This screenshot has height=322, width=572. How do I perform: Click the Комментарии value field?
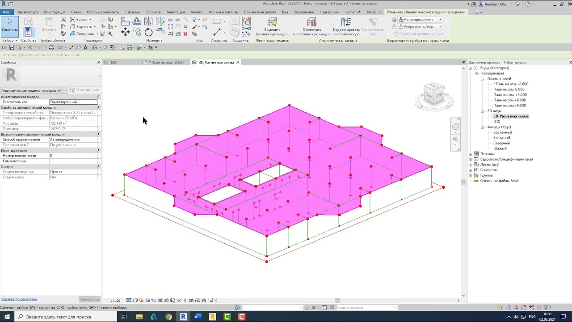(x=73, y=161)
